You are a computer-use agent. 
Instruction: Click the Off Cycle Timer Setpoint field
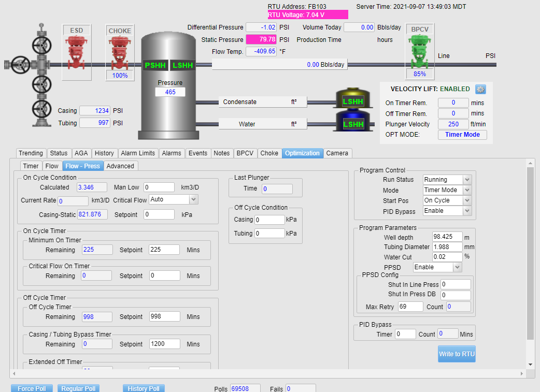(x=164, y=316)
